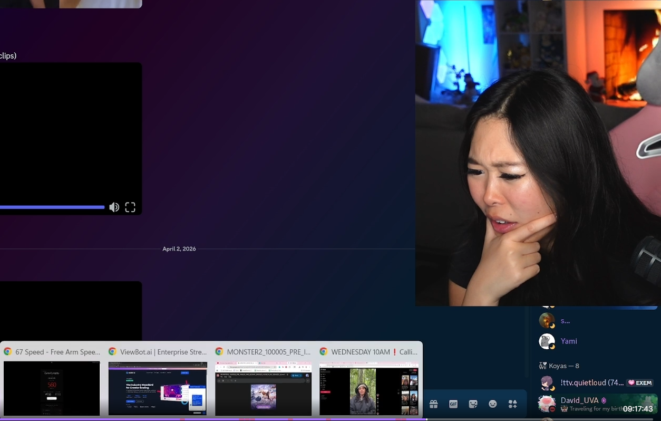Viewport: 661px width, 421px height.
Task: Click the '67 Speed - Free Arm Spee...' title
Action: [58, 352]
